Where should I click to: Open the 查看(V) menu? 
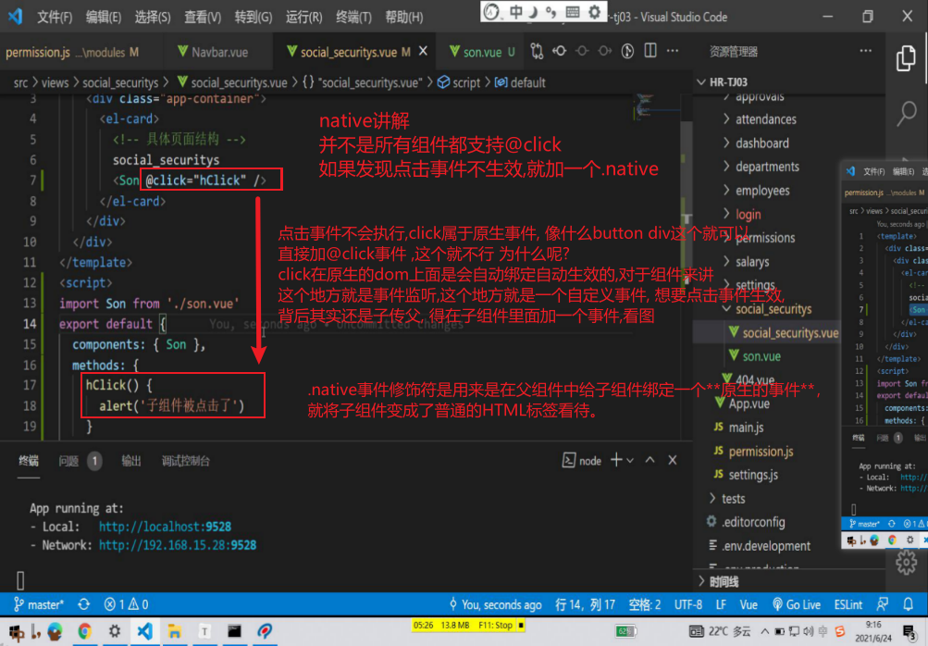point(203,17)
